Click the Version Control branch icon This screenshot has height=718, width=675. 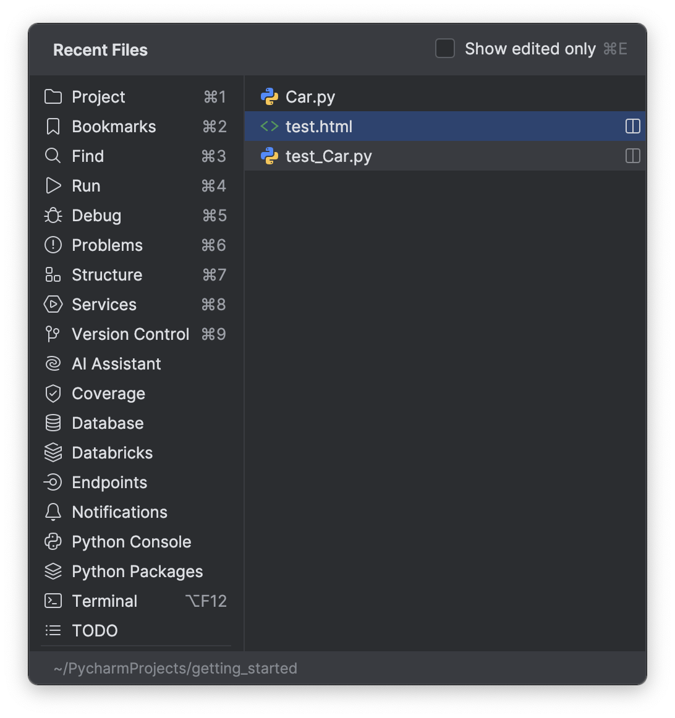pyautogui.click(x=53, y=334)
